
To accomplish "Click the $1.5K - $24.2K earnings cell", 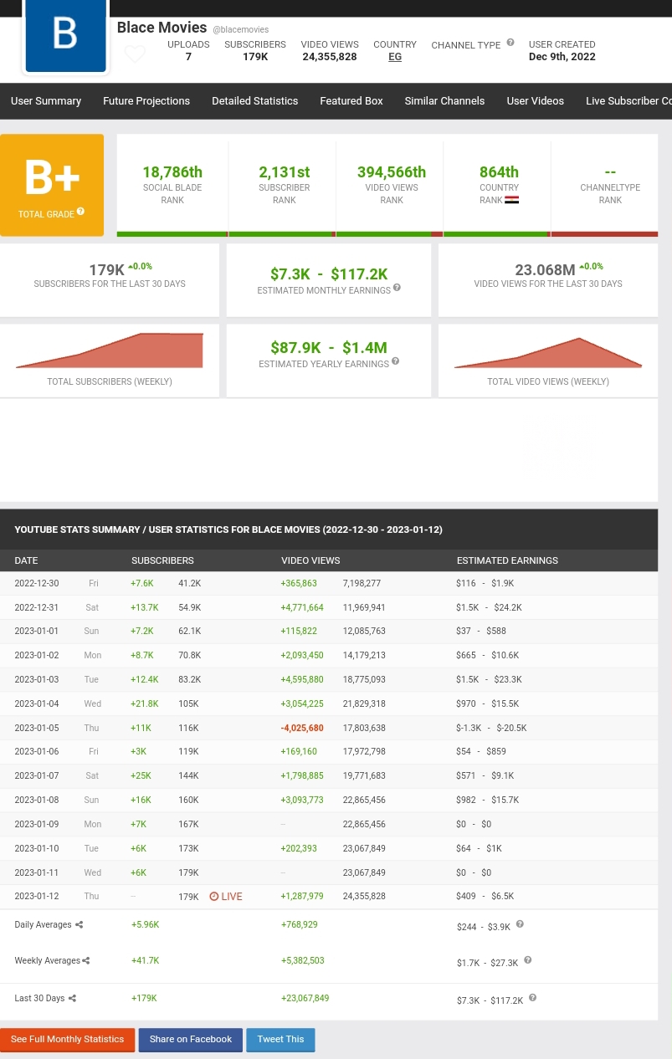I will tap(489, 608).
